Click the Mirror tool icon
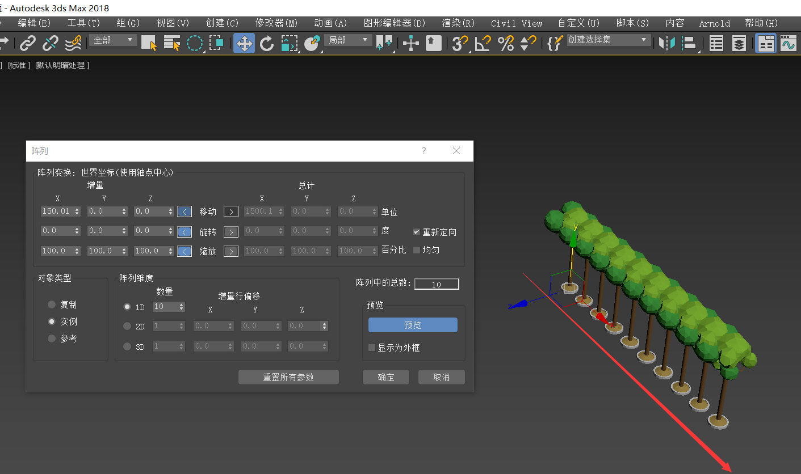This screenshot has width=801, height=474. (667, 43)
